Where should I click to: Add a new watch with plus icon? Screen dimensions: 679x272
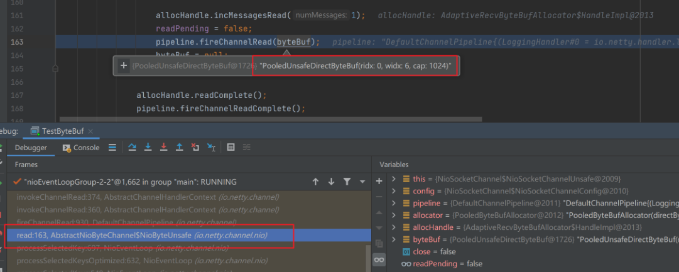[x=379, y=181]
